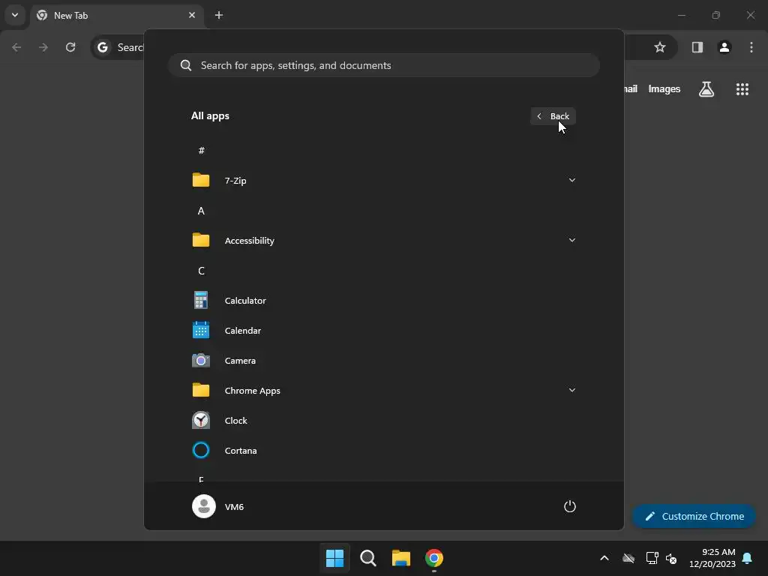
Task: Select the New Tab tab
Action: (x=118, y=16)
